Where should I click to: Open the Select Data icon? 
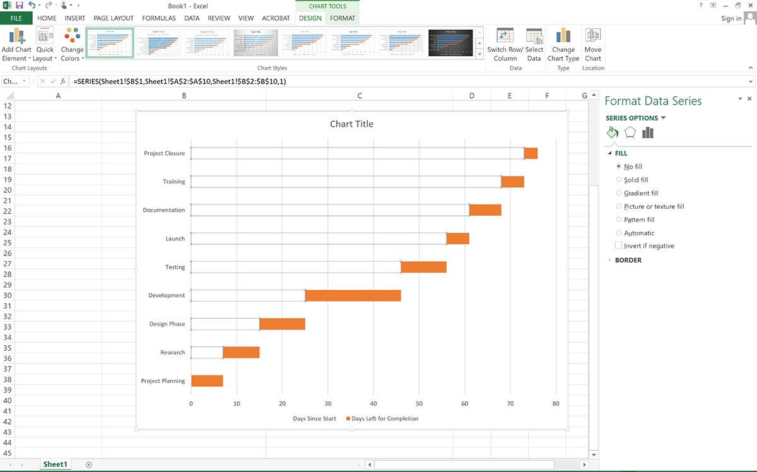pos(534,43)
